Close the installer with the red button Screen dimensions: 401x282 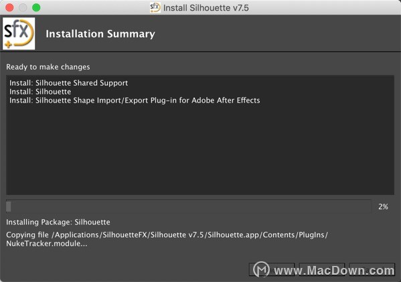coord(9,7)
